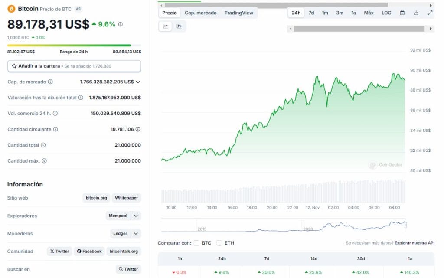Click right arrow of time range scrollbar
The width and height of the screenshot is (444, 278).
(431, 29)
